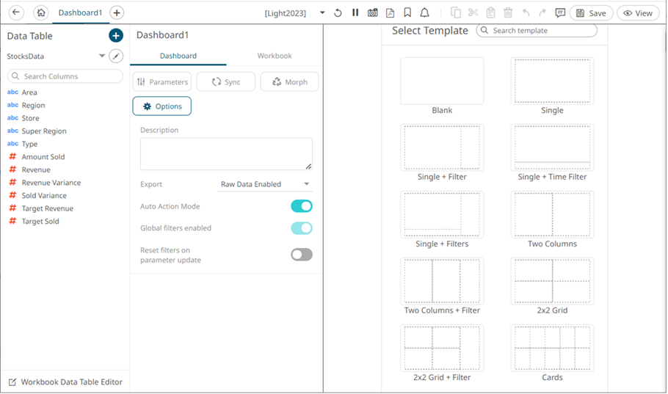Turn off Auto Action Mode switch
The height and width of the screenshot is (394, 668).
[x=301, y=206]
